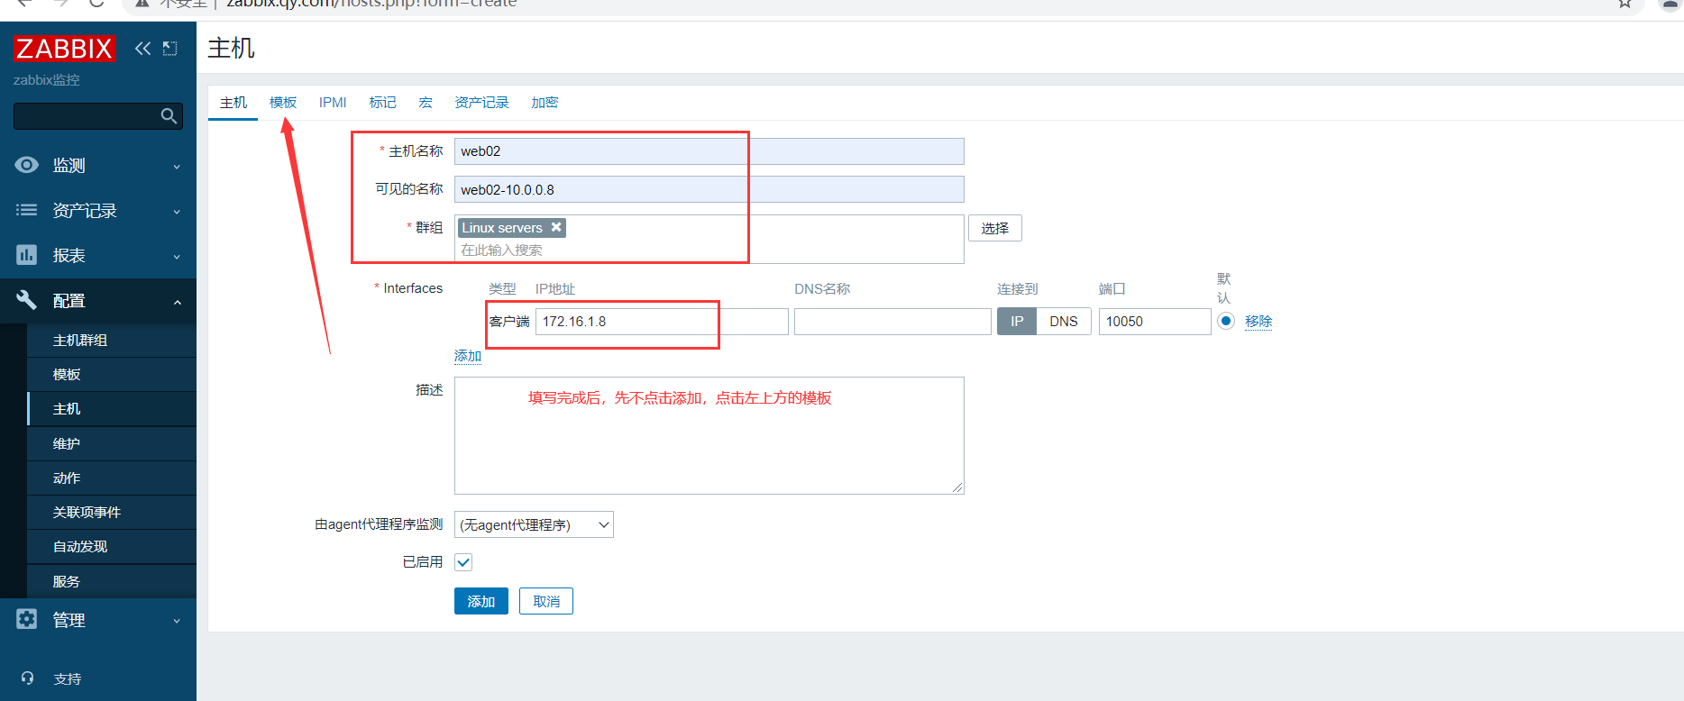This screenshot has width=1684, height=701.
Task: Expand the 报表 menu
Action: pyautogui.click(x=177, y=256)
